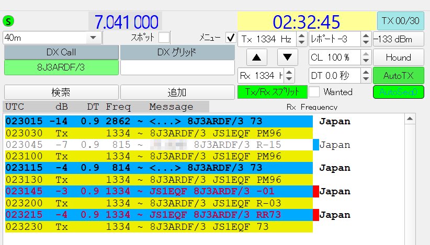Select the 023115 row at 814 Hz
The image size is (430, 245).
[x=159, y=168]
